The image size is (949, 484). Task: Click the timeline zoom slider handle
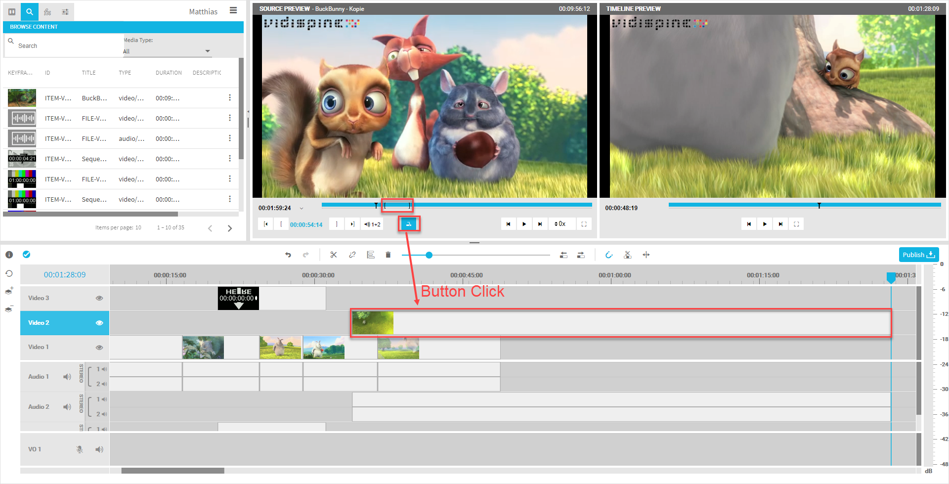(429, 255)
